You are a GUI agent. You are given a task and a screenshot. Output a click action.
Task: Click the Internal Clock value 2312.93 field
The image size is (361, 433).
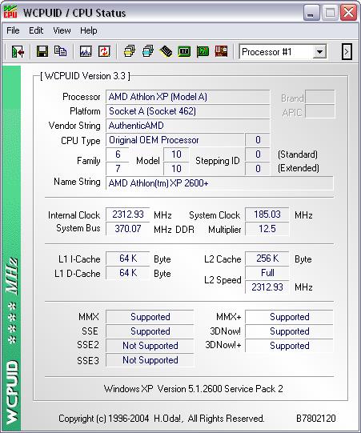128,214
